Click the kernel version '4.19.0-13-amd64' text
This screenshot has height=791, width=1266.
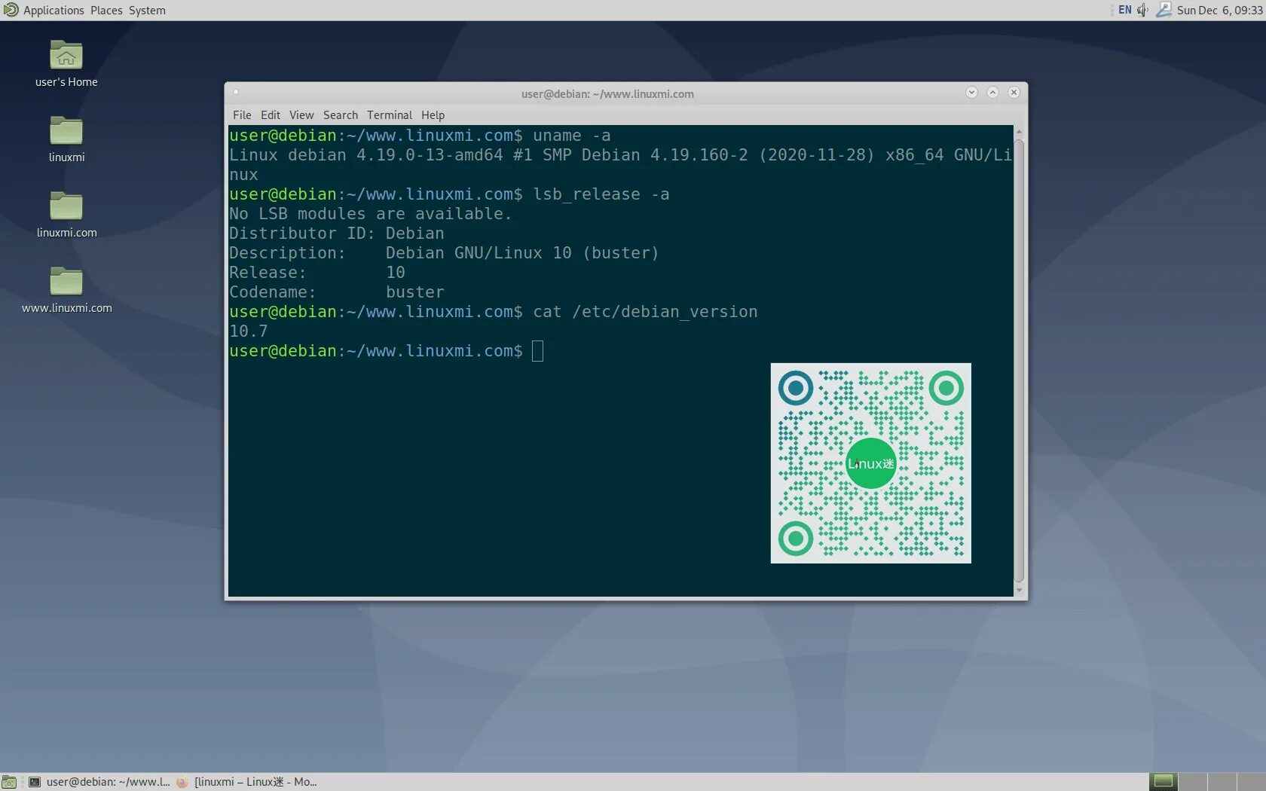pyautogui.click(x=430, y=155)
